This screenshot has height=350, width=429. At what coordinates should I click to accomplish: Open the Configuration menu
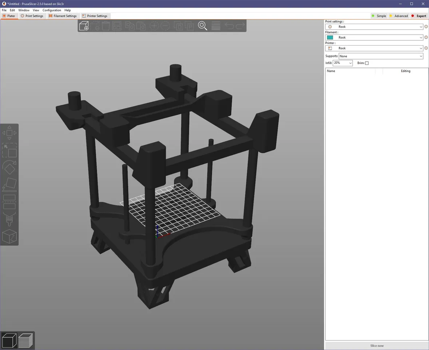click(x=52, y=10)
